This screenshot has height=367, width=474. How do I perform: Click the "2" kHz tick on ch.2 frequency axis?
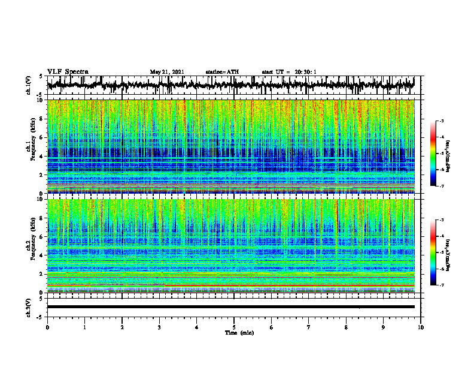coord(42,274)
